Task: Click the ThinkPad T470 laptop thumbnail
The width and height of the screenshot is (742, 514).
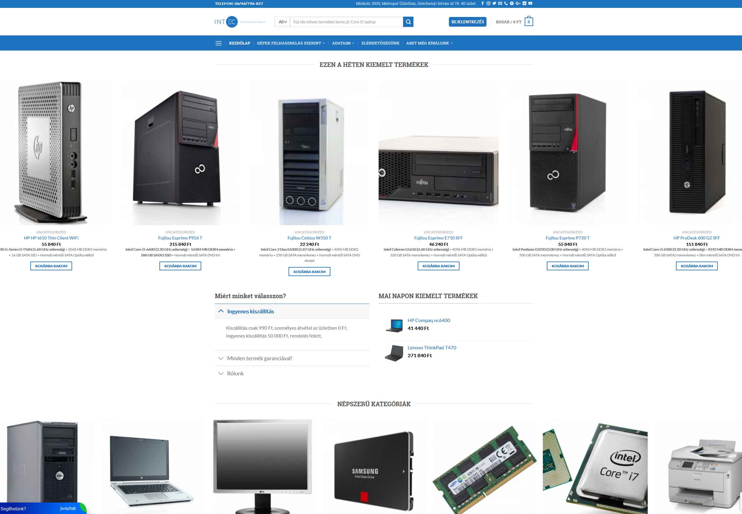Action: pos(394,353)
